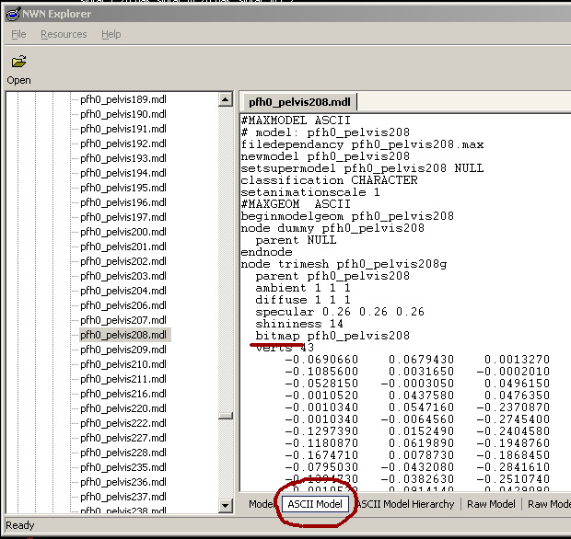Select pfh0_pelvis207.mdl in the tree
The height and width of the screenshot is (539, 571).
pos(123,320)
